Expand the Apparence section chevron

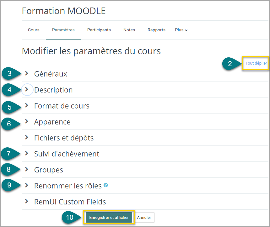click(26, 121)
